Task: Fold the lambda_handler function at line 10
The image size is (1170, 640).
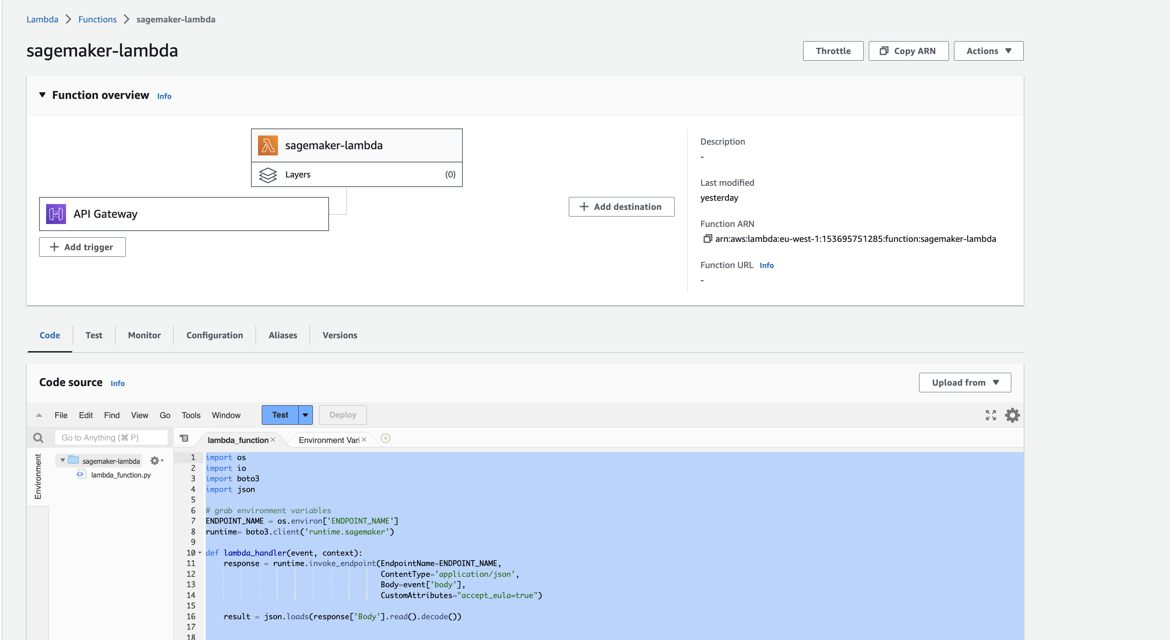Action: [x=200, y=553]
